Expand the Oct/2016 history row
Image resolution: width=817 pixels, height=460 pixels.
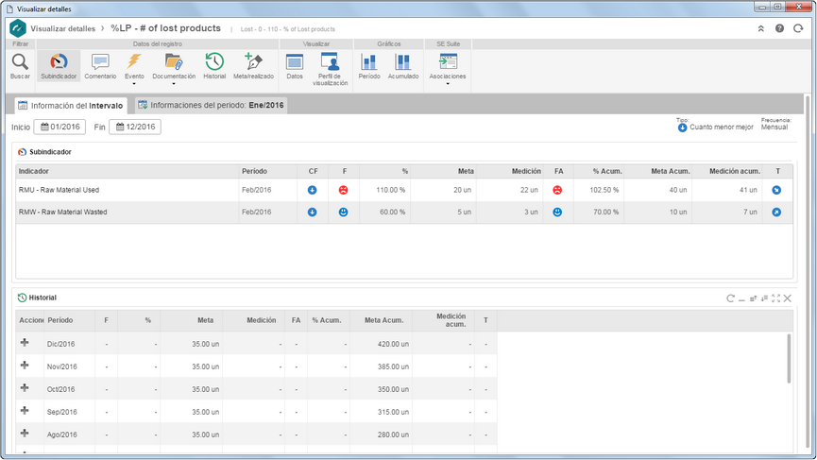click(25, 388)
